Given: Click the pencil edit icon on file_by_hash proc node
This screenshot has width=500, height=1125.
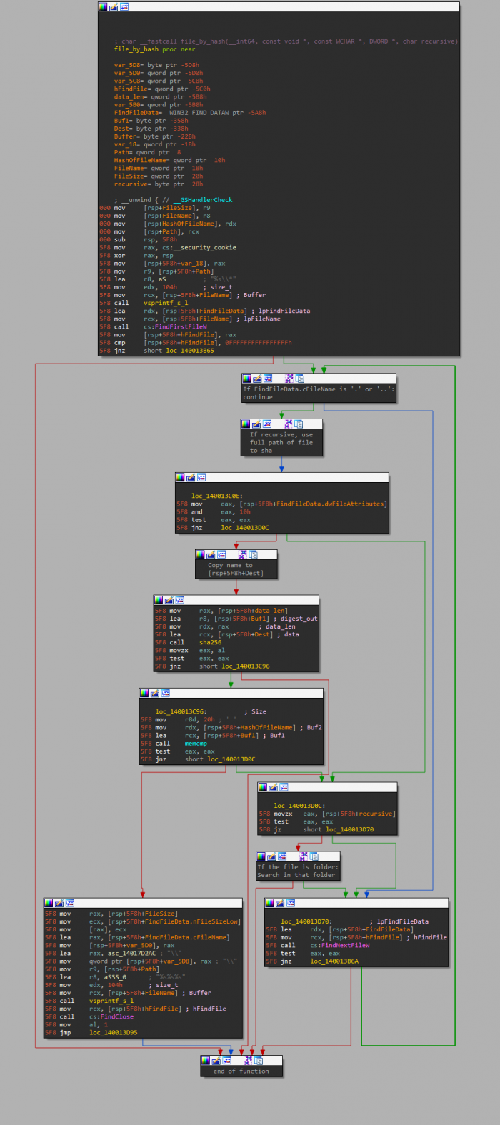Looking at the screenshot, I should pos(114,6).
